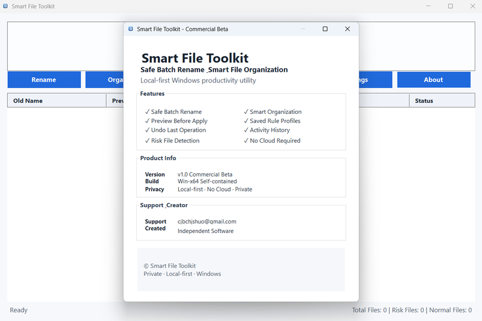Click the support email cjbchjshuo@gmail.com

pos(207,222)
